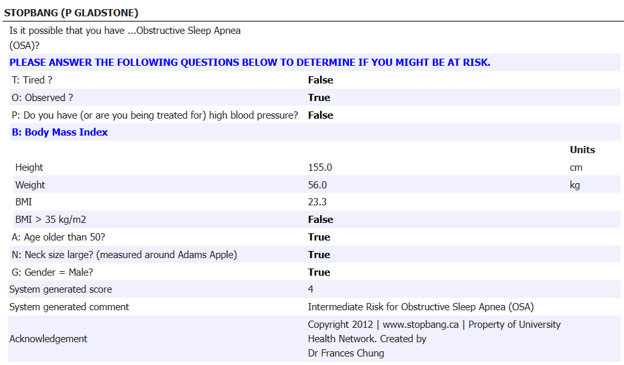Click the cm unit next to Height
The width and height of the screenshot is (624, 365).
576,168
